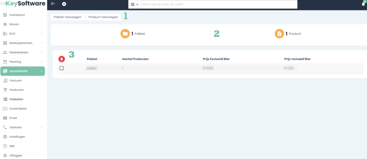Click the red delete trash icon
This screenshot has width=367, height=159.
(x=62, y=59)
